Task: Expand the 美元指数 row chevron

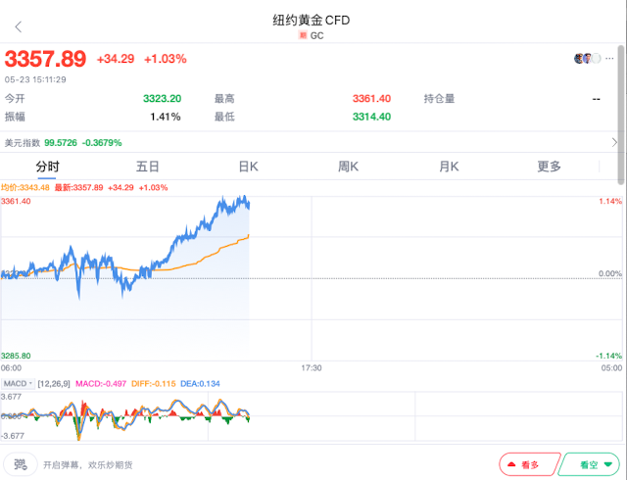Action: [613, 142]
